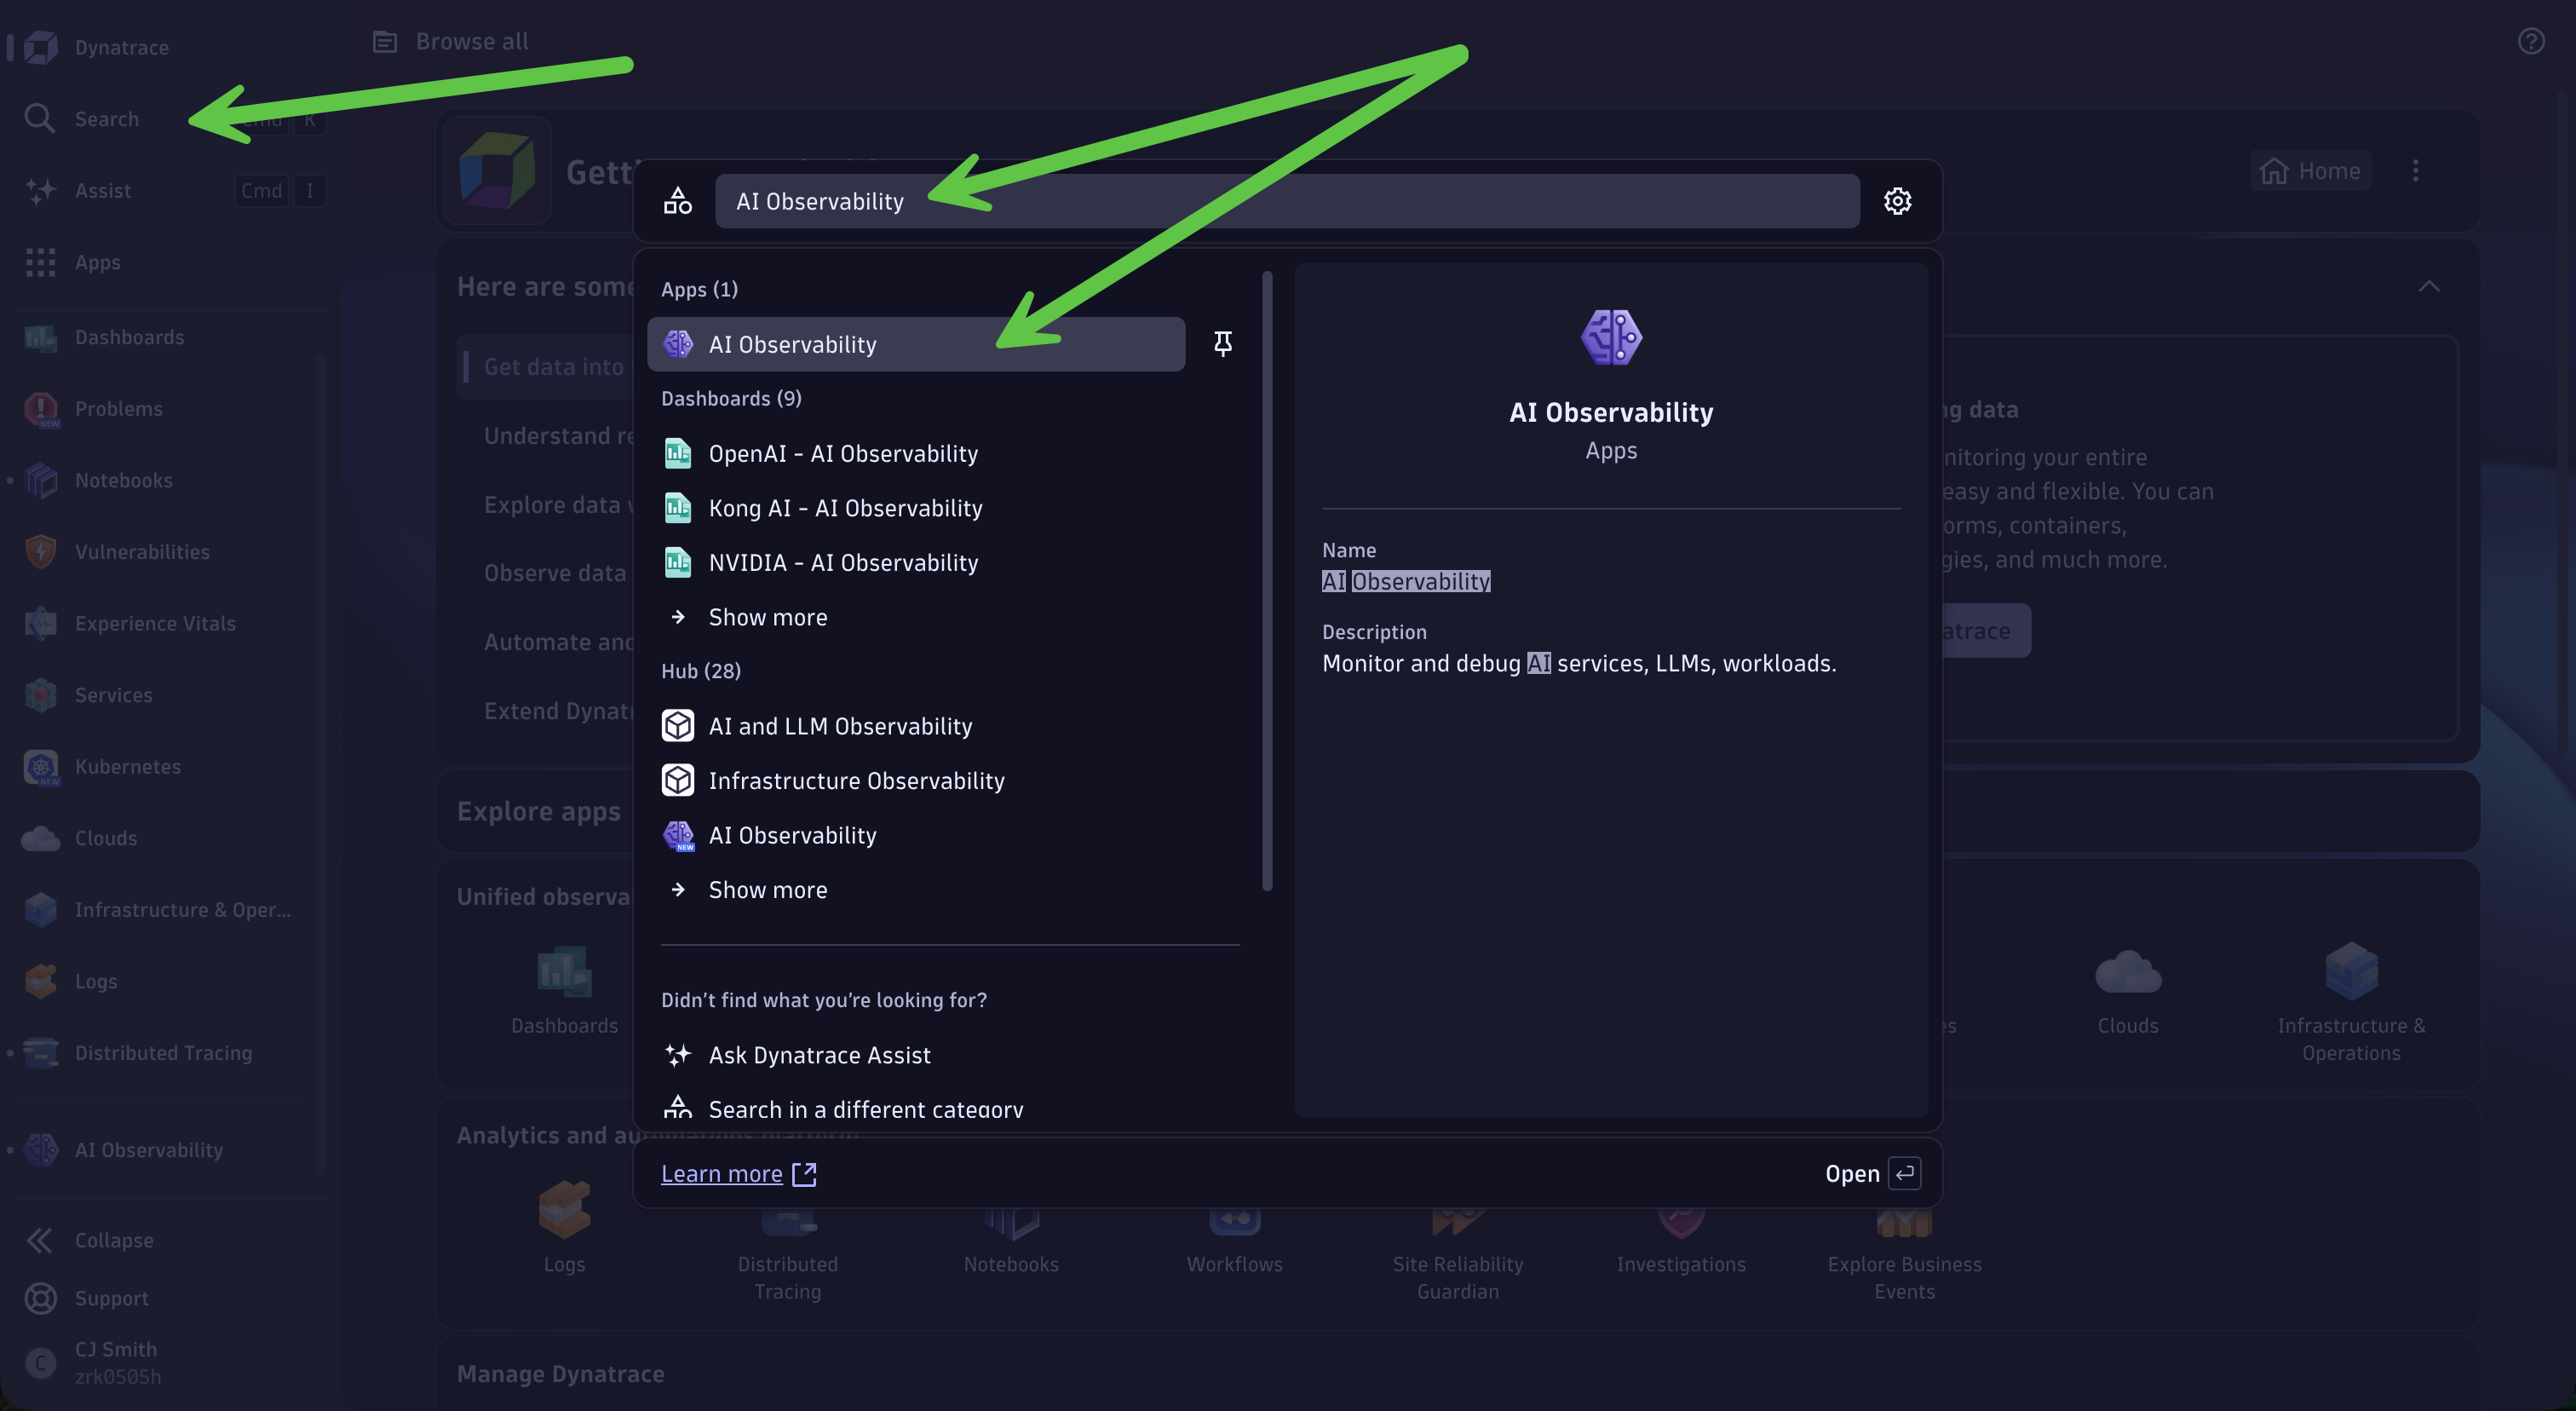Collapse the right panel using the chevron
This screenshot has height=1411, width=2576.
click(x=2430, y=288)
